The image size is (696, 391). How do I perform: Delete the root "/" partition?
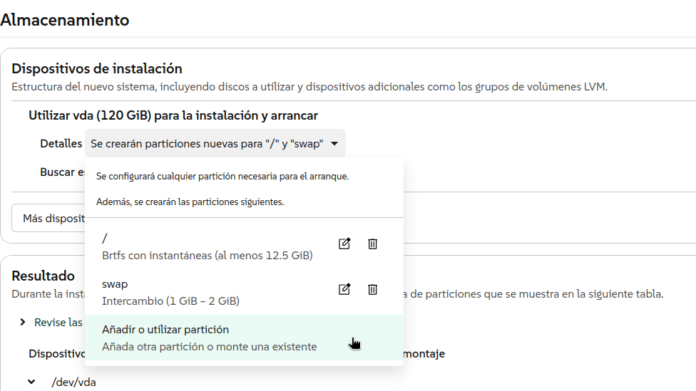[x=372, y=244]
